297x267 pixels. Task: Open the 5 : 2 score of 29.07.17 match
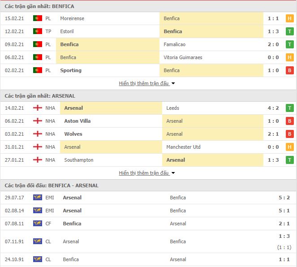tap(284, 198)
